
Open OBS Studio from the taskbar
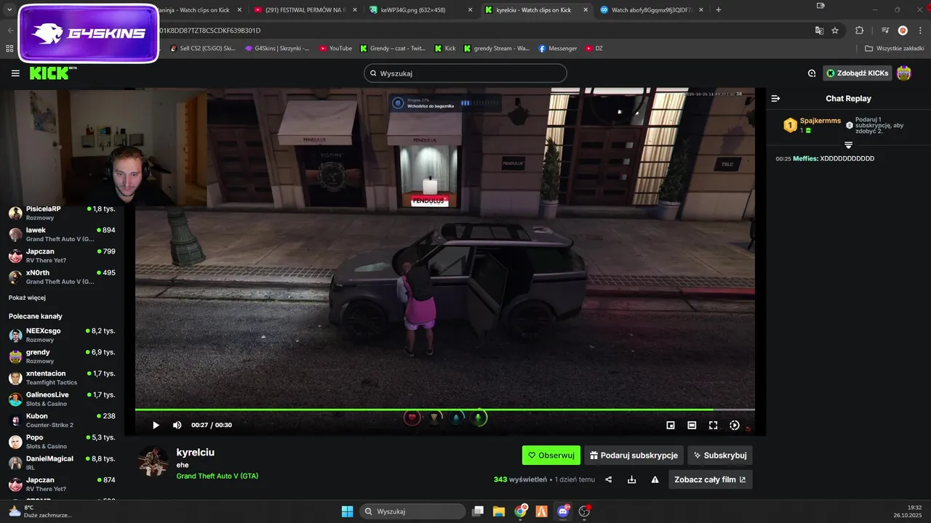[x=584, y=511]
